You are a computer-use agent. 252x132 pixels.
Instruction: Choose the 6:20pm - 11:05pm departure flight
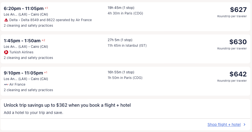point(24,8)
